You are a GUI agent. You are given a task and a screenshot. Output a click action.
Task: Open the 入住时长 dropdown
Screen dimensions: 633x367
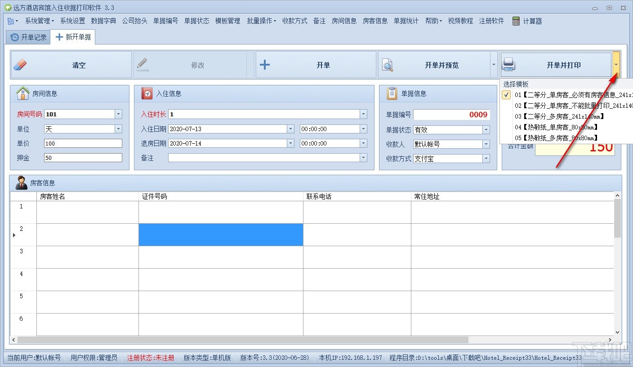(363, 114)
